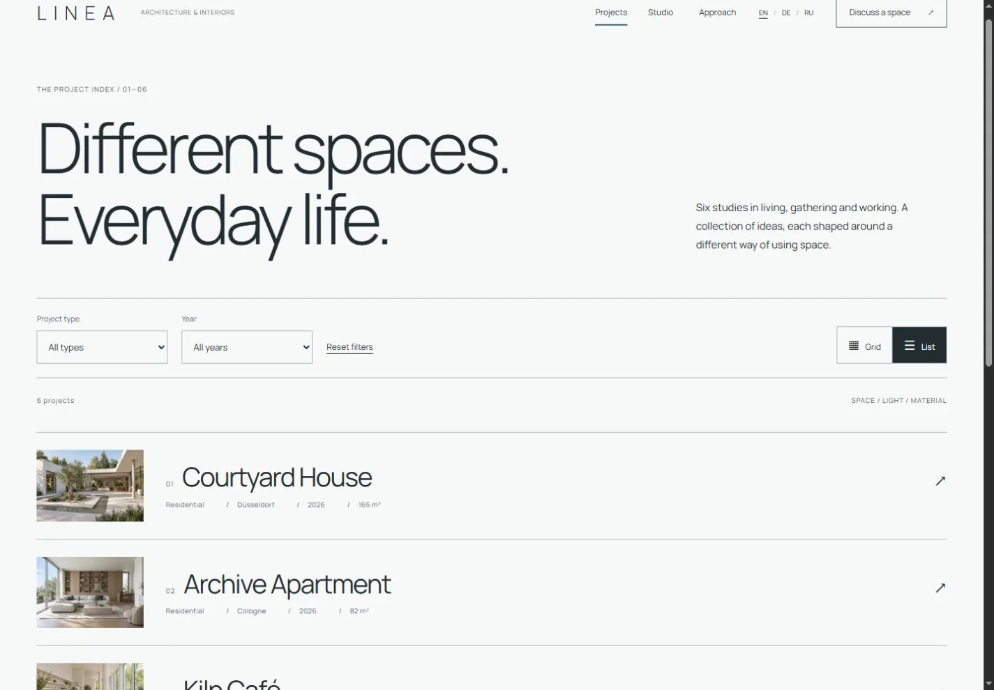Click the 'ARCHITECTURE & INTERIORS' tagline
The width and height of the screenshot is (994, 690).
[x=188, y=13]
